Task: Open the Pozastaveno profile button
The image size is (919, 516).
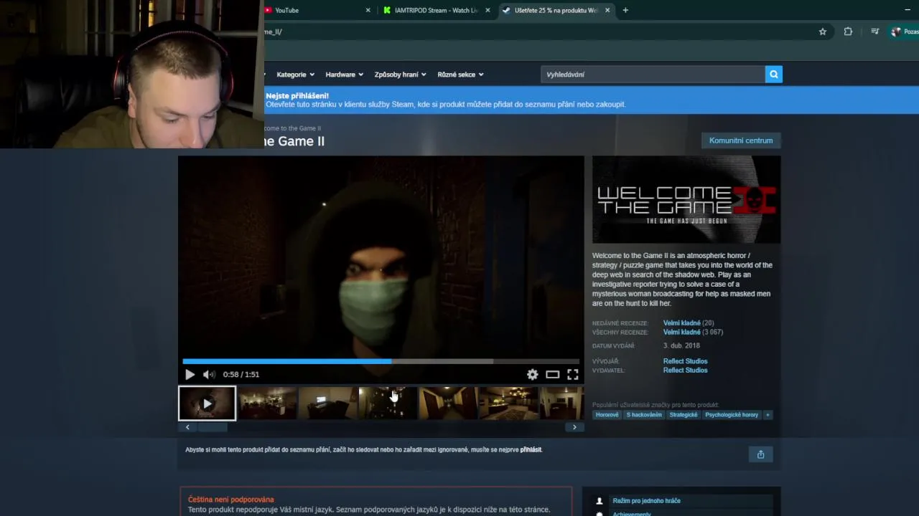Action: point(904,32)
